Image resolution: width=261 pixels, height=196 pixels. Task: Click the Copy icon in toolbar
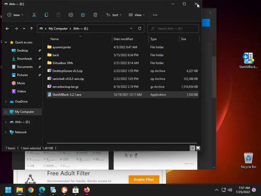(46, 15)
